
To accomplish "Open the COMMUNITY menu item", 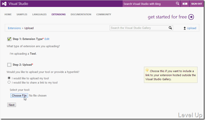I will pos(104,14).
